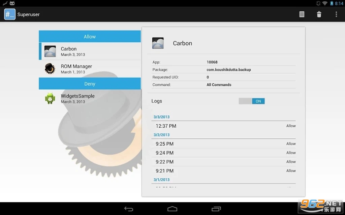Tap the 8:14 clock in status bar

pyautogui.click(x=339, y=3)
